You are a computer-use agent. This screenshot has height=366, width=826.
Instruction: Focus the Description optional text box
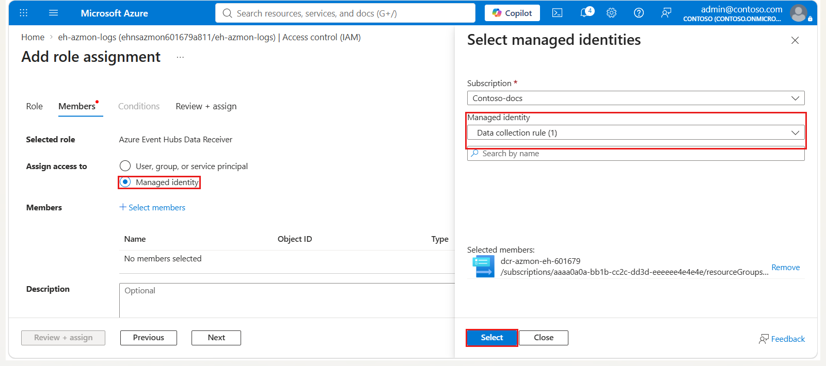coord(287,301)
